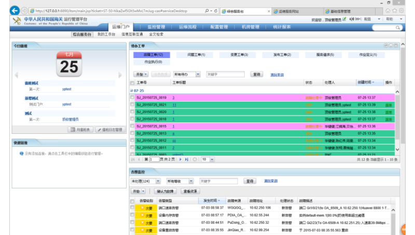
Task: Switch to the 我的工作台 sub-tab
Action: pyautogui.click(x=106, y=34)
